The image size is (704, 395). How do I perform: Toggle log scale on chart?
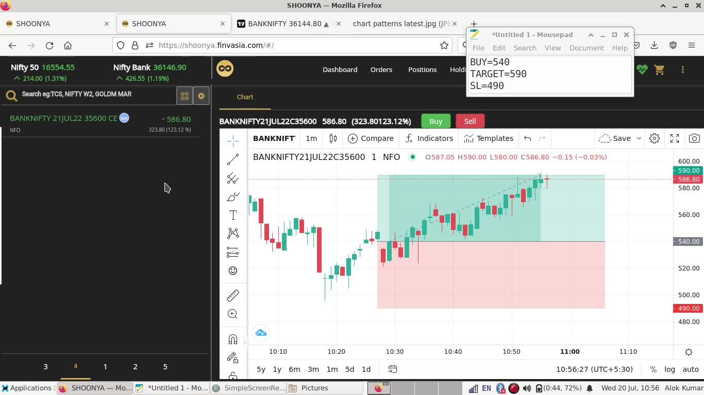(x=669, y=369)
